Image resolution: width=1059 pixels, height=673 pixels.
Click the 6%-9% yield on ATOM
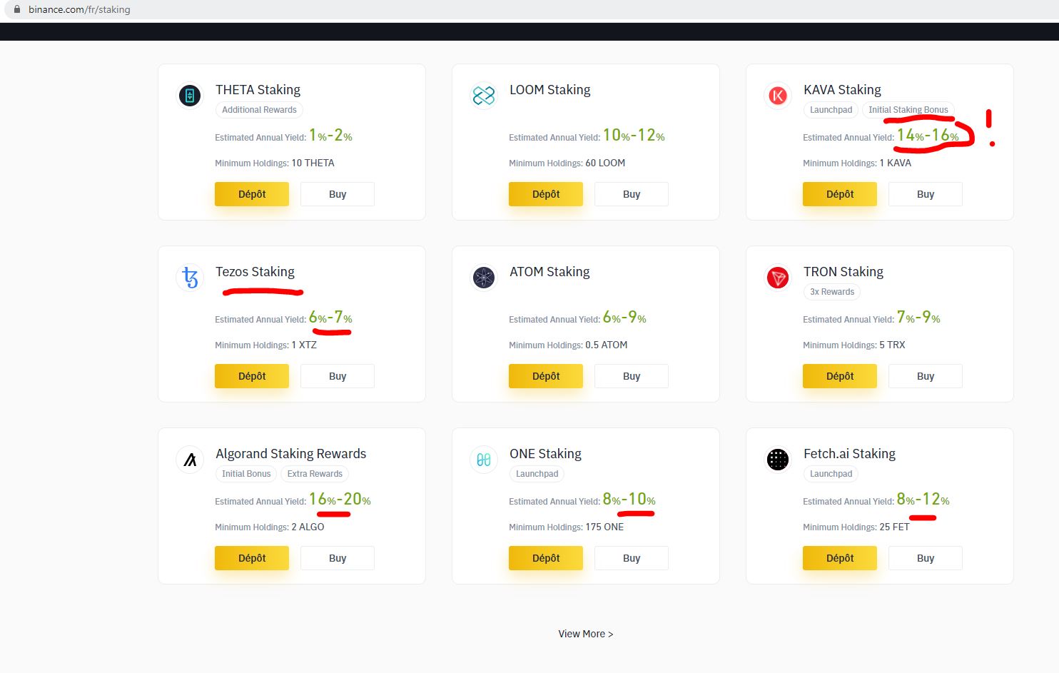[624, 318]
